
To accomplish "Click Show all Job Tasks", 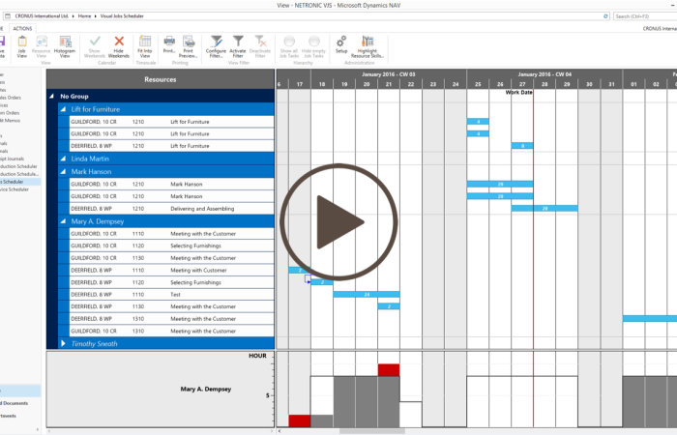I will [x=289, y=46].
